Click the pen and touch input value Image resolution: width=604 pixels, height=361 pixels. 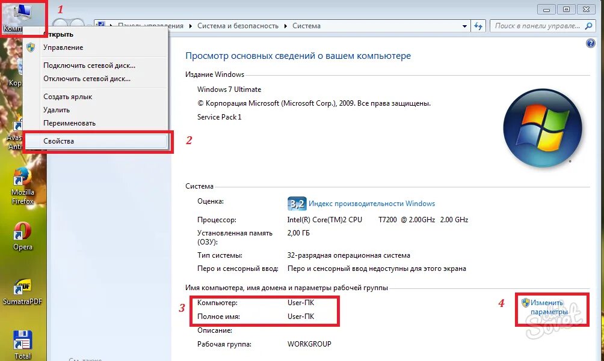point(377,268)
